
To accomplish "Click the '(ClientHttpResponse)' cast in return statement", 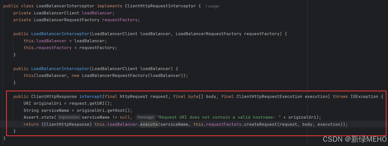I will click(67, 124).
